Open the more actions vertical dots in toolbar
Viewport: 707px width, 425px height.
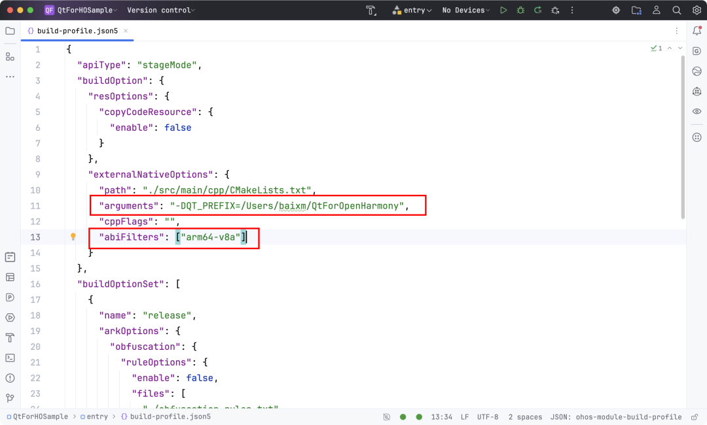(572, 10)
